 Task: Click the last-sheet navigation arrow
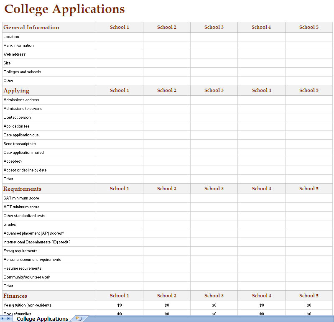[8, 318]
